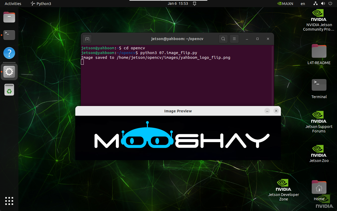Open the Help dock icon
337x211 pixels.
pos(9,53)
